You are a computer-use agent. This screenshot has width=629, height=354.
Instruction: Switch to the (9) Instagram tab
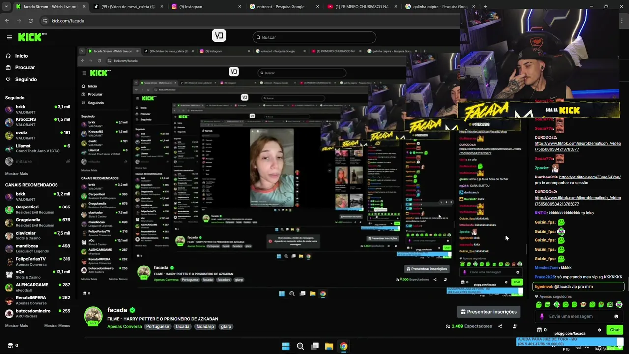pyautogui.click(x=206, y=7)
